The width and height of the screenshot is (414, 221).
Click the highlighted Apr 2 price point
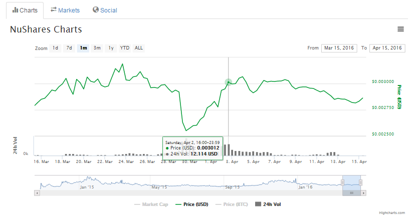coord(229,82)
